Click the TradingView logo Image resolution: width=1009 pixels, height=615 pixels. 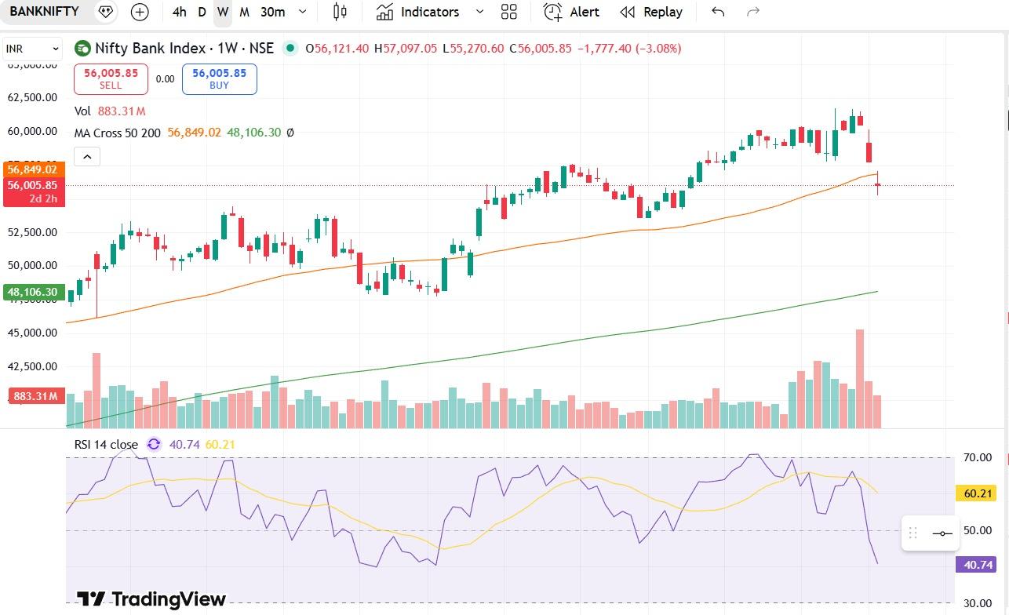click(151, 599)
